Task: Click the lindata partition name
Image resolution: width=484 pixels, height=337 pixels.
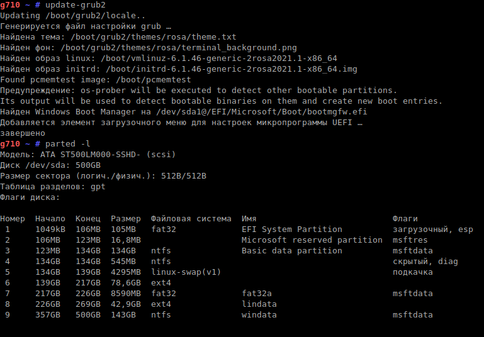Action: [x=259, y=304]
